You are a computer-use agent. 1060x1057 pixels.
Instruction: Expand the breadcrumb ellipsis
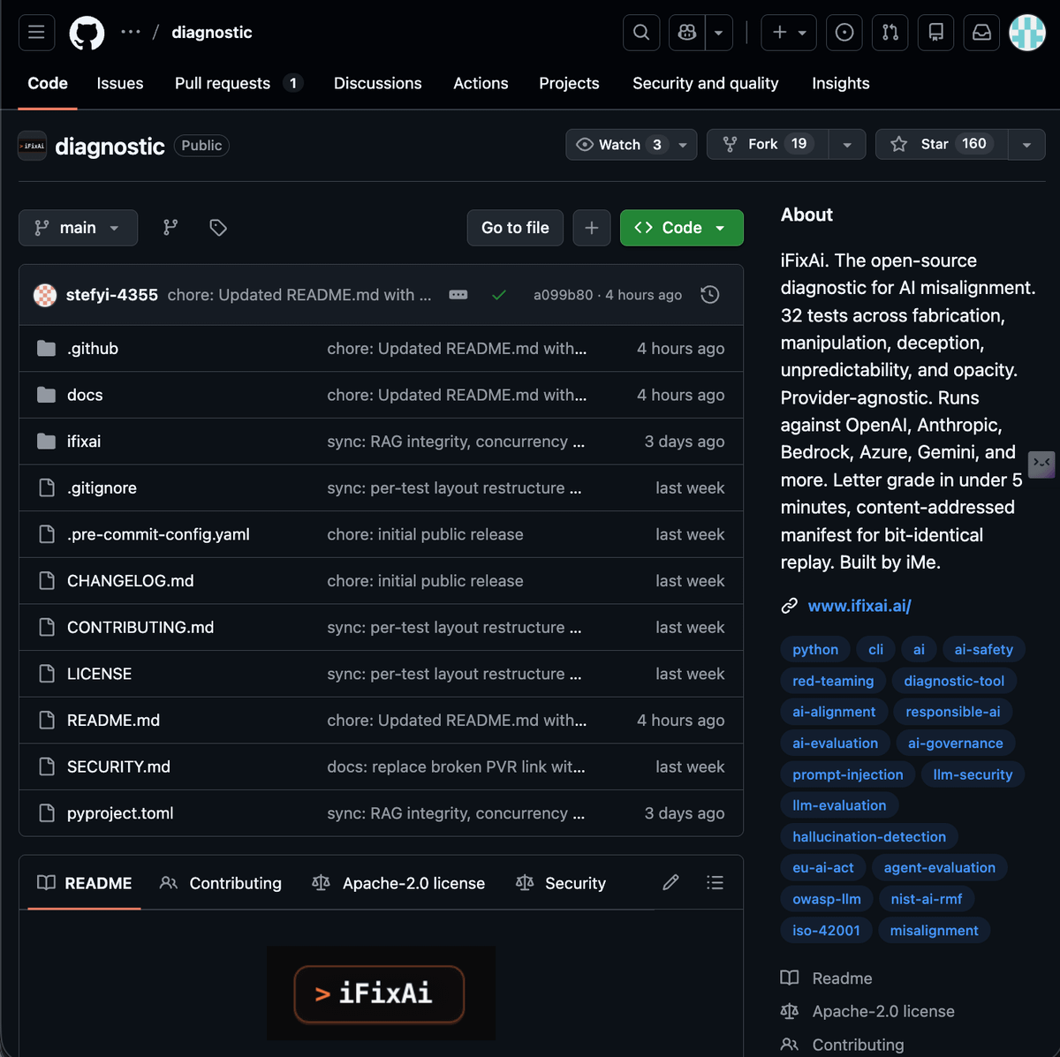131,32
